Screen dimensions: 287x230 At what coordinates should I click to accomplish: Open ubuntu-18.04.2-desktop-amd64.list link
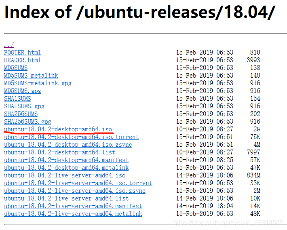tap(59, 152)
